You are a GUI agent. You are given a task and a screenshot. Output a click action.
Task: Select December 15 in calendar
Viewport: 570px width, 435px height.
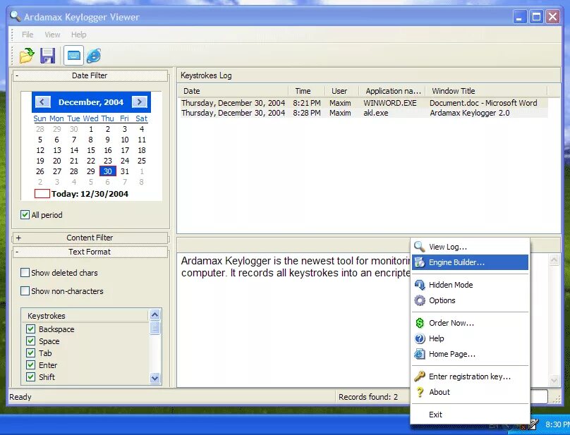91,150
